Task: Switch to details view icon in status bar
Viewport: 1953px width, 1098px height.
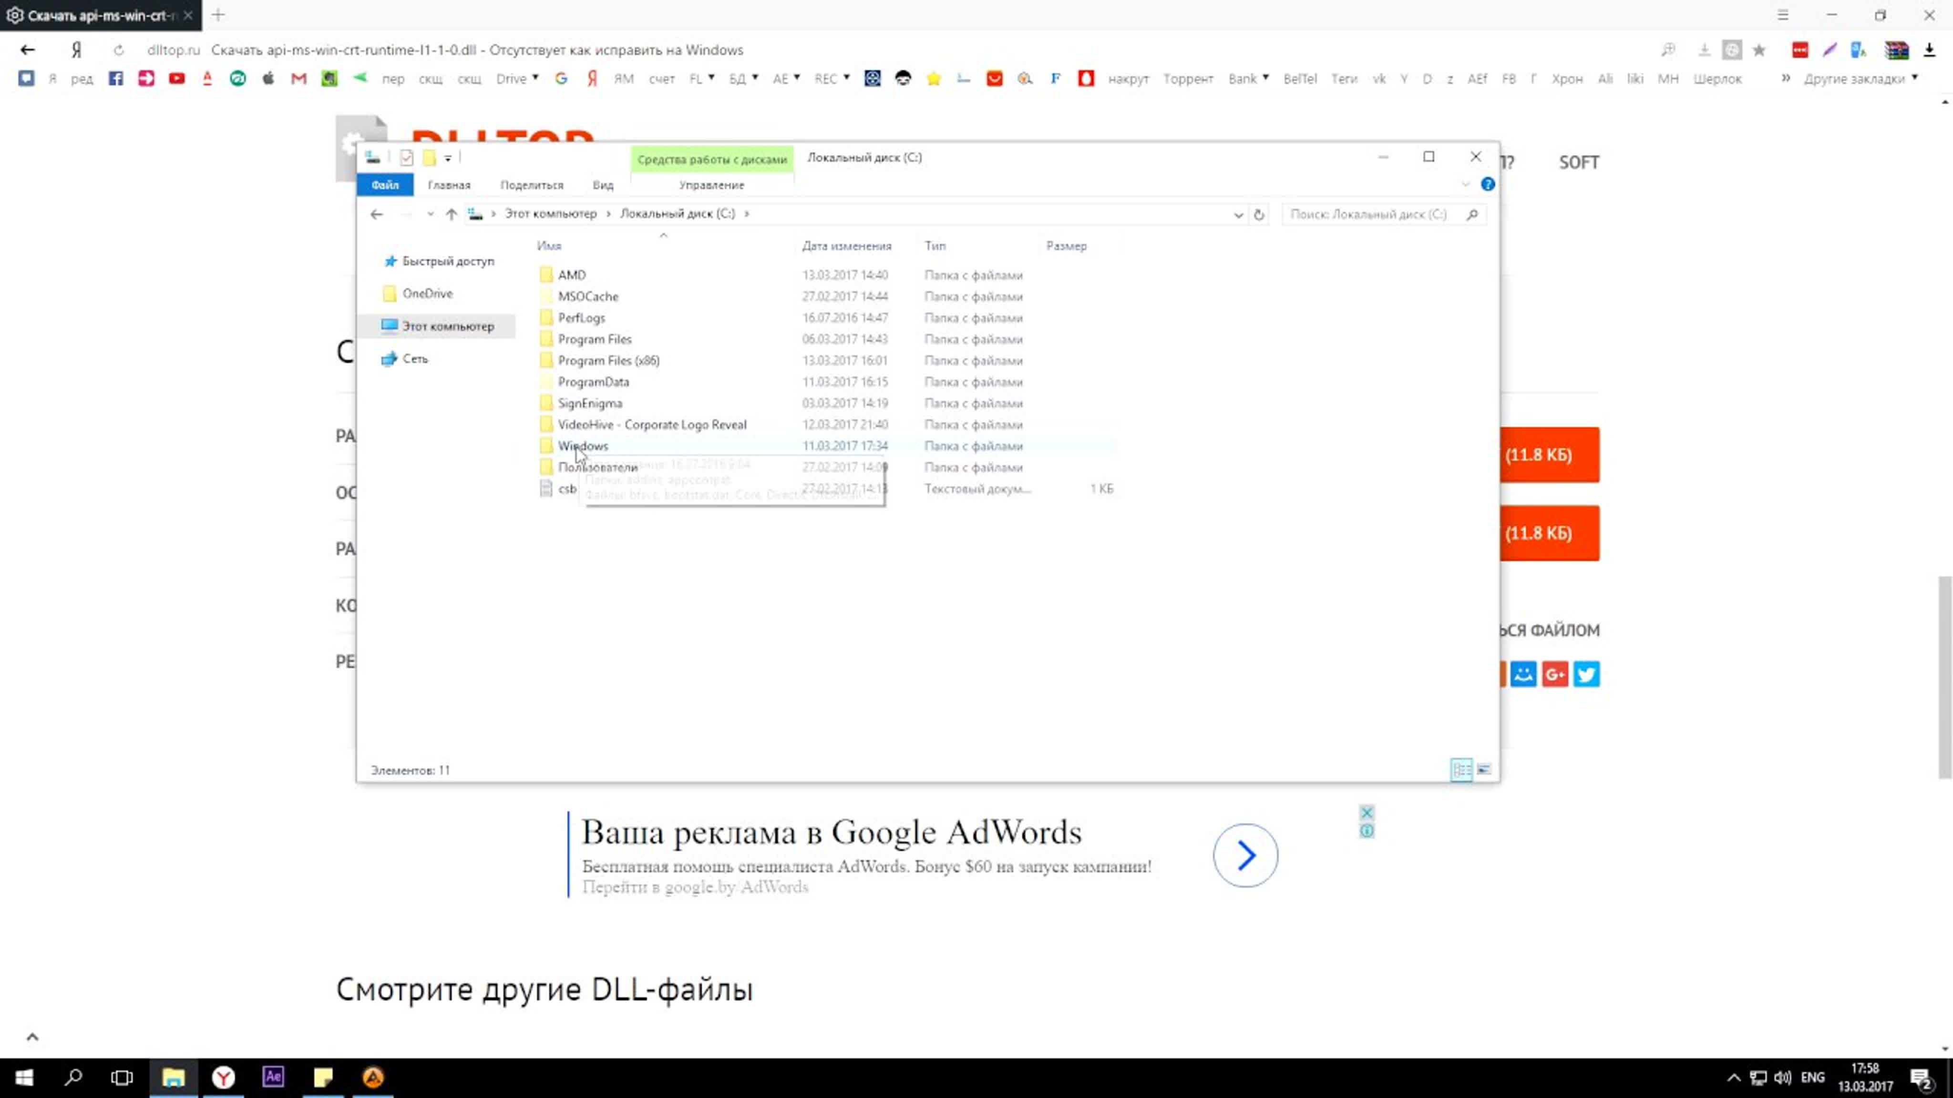Action: pyautogui.click(x=1461, y=770)
